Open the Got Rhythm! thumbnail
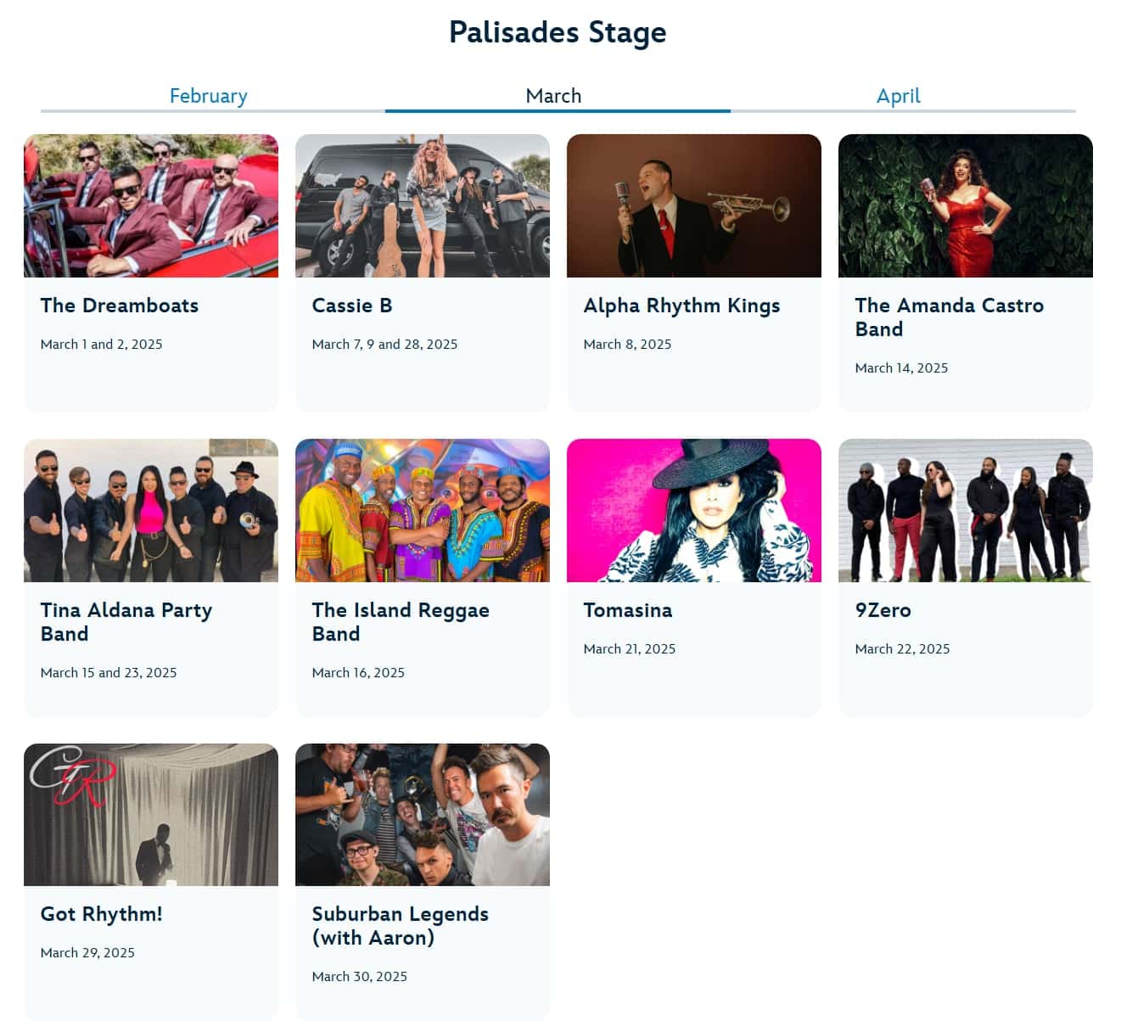 [151, 815]
